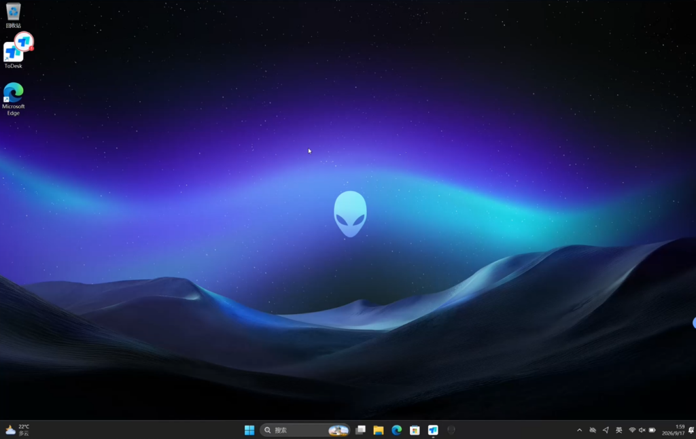Click the taskbar search box
Viewport: 696px width, 439px height.
pyautogui.click(x=304, y=429)
